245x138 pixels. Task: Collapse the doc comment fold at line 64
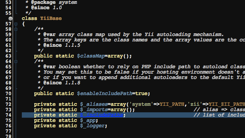pyautogui.click(x=16, y=61)
